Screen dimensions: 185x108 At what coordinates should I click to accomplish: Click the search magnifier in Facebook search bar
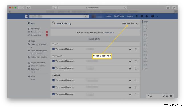point(86,16)
